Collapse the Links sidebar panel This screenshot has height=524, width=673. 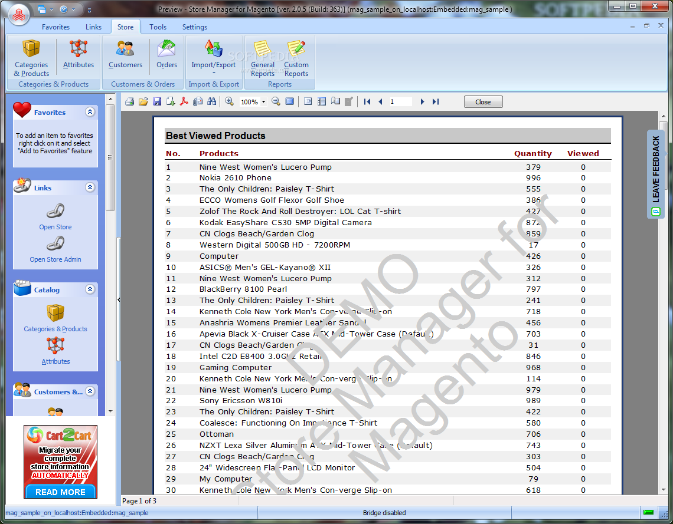[90, 187]
